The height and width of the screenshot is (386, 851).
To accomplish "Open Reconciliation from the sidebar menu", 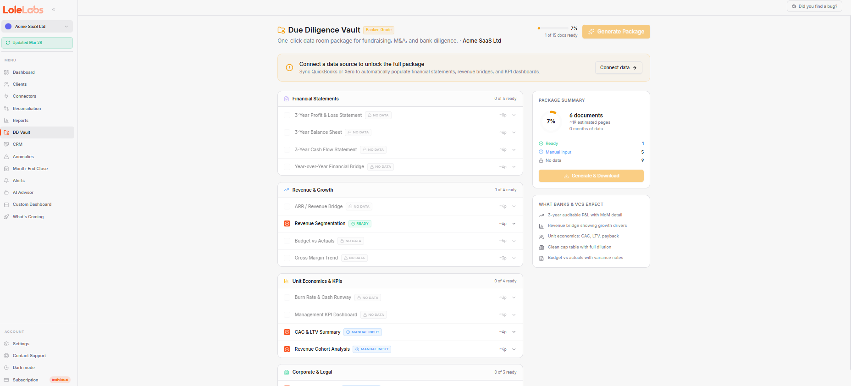I will (27, 109).
